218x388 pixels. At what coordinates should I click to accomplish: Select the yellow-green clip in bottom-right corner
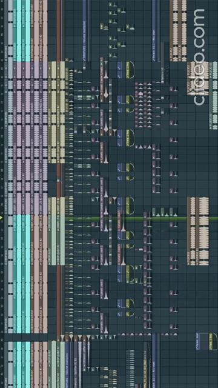point(214,341)
